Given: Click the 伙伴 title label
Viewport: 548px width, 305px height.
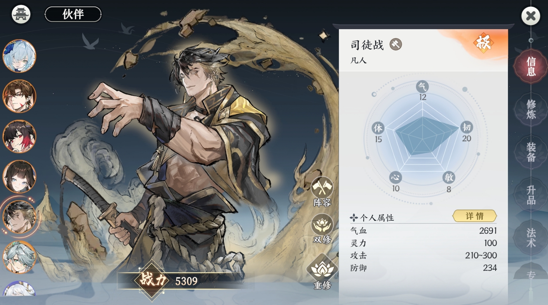Looking at the screenshot, I should 73,14.
